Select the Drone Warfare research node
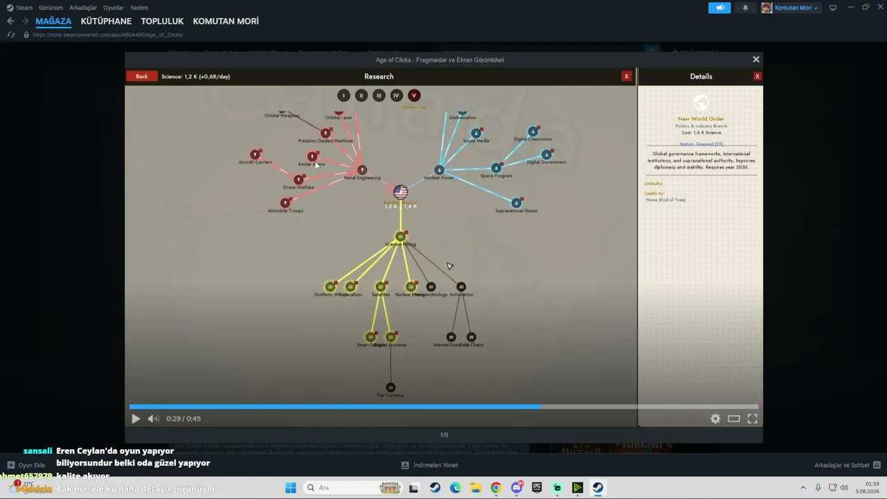887x499 pixels. click(x=299, y=180)
